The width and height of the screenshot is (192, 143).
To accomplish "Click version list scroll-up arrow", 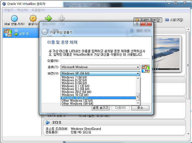I will pyautogui.click(x=138, y=78).
